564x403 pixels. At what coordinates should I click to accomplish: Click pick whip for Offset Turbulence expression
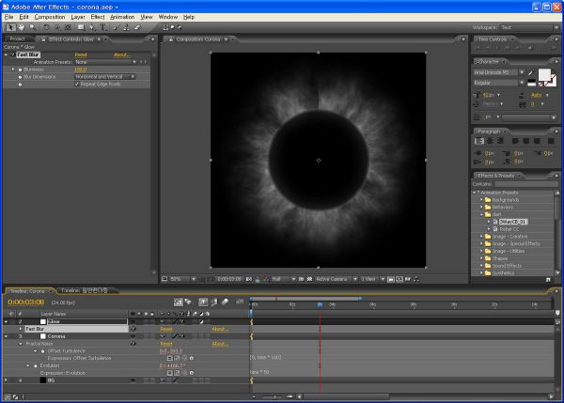184,358
